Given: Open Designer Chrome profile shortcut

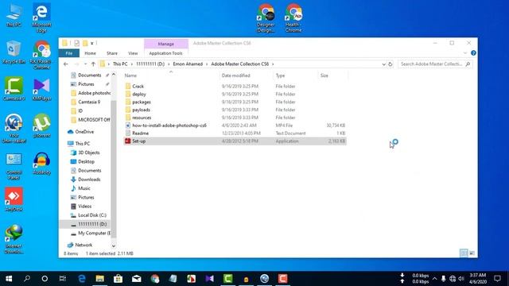Looking at the screenshot, I should coord(266,18).
